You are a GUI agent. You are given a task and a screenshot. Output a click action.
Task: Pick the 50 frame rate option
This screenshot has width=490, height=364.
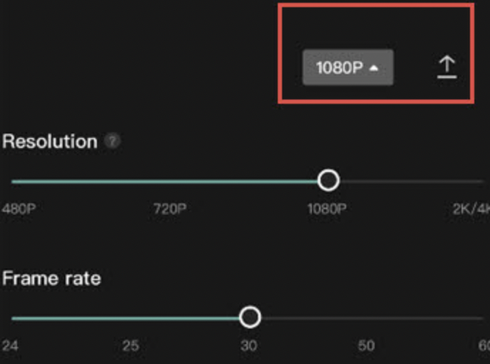366,346
